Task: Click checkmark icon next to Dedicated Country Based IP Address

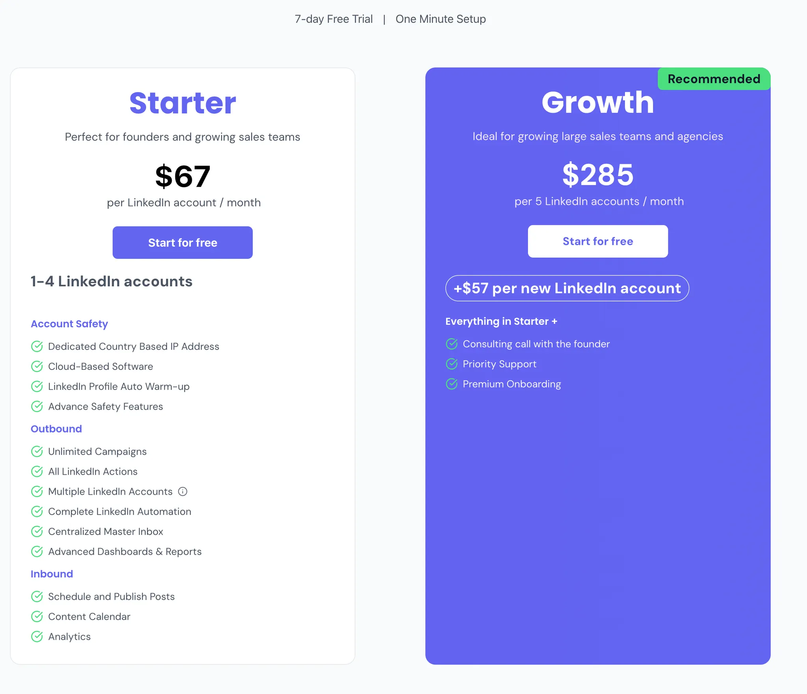Action: tap(37, 347)
